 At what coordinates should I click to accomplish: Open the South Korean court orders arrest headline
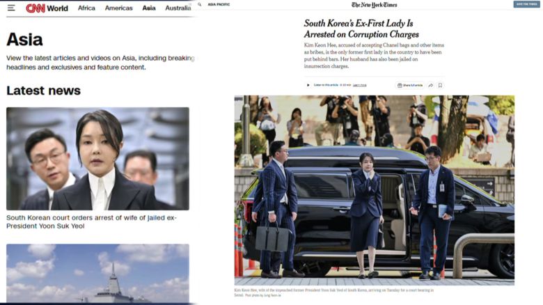pyautogui.click(x=91, y=222)
